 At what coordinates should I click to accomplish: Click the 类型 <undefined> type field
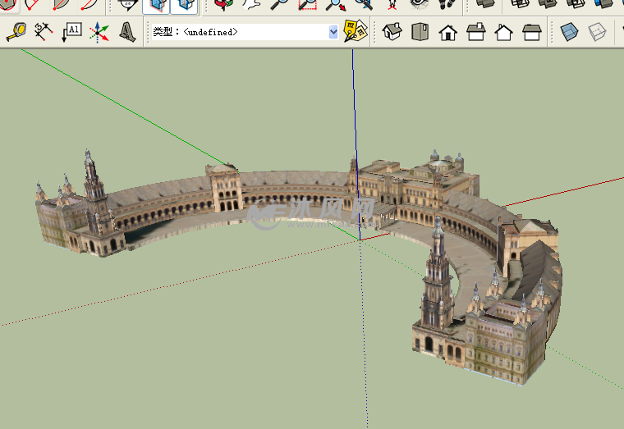pos(245,32)
